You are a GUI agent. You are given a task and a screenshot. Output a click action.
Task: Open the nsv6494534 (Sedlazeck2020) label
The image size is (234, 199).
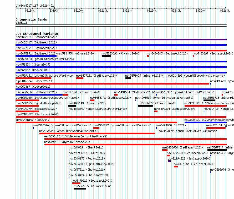click(135, 92)
